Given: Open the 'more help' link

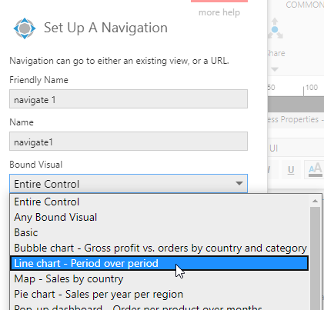Looking at the screenshot, I should coord(219,12).
